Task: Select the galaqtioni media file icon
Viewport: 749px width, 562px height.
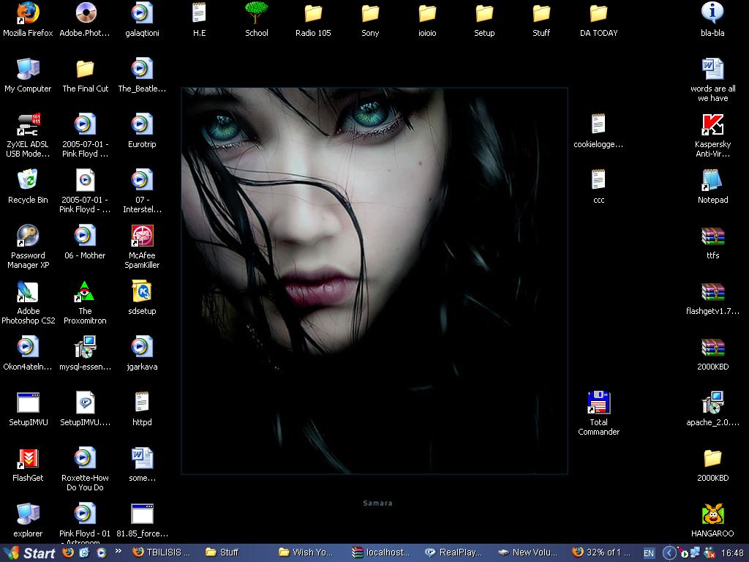Action: click(x=142, y=13)
